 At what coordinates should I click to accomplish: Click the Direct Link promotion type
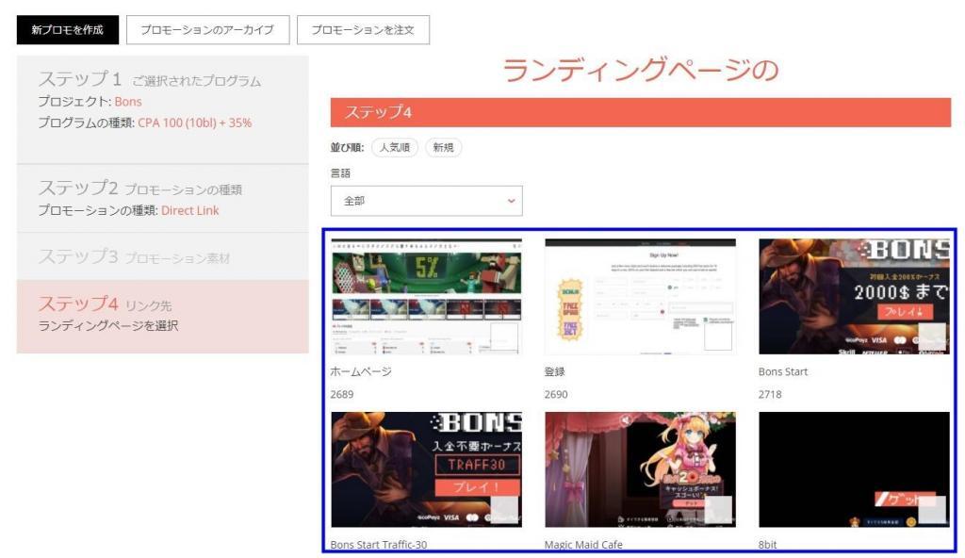point(189,210)
